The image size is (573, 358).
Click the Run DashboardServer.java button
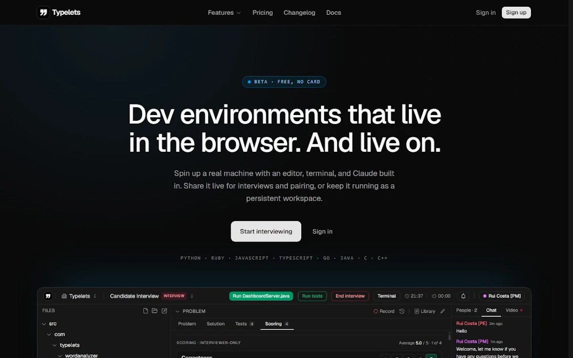pos(262,296)
